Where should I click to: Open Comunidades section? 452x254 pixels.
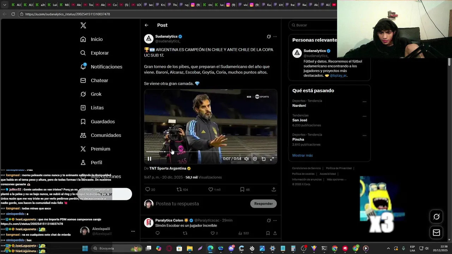click(101, 135)
